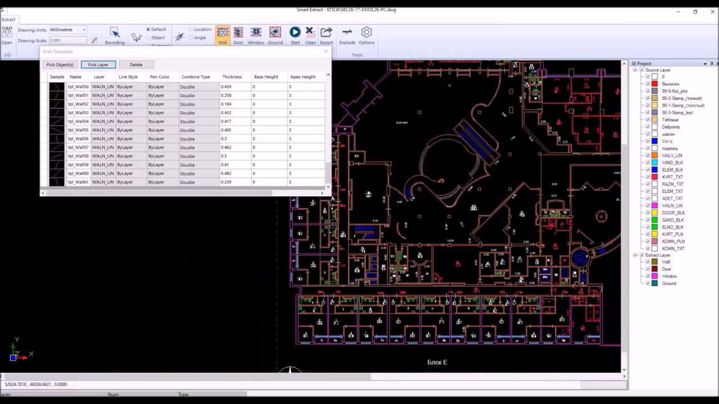The height and width of the screenshot is (404, 719).
Task: Open the Drawing Units dropdown
Action: pyautogui.click(x=67, y=30)
